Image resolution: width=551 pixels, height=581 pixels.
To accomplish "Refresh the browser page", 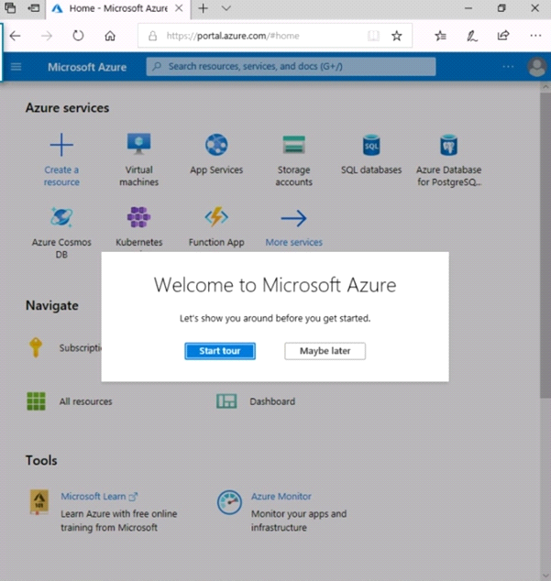I will [x=78, y=36].
